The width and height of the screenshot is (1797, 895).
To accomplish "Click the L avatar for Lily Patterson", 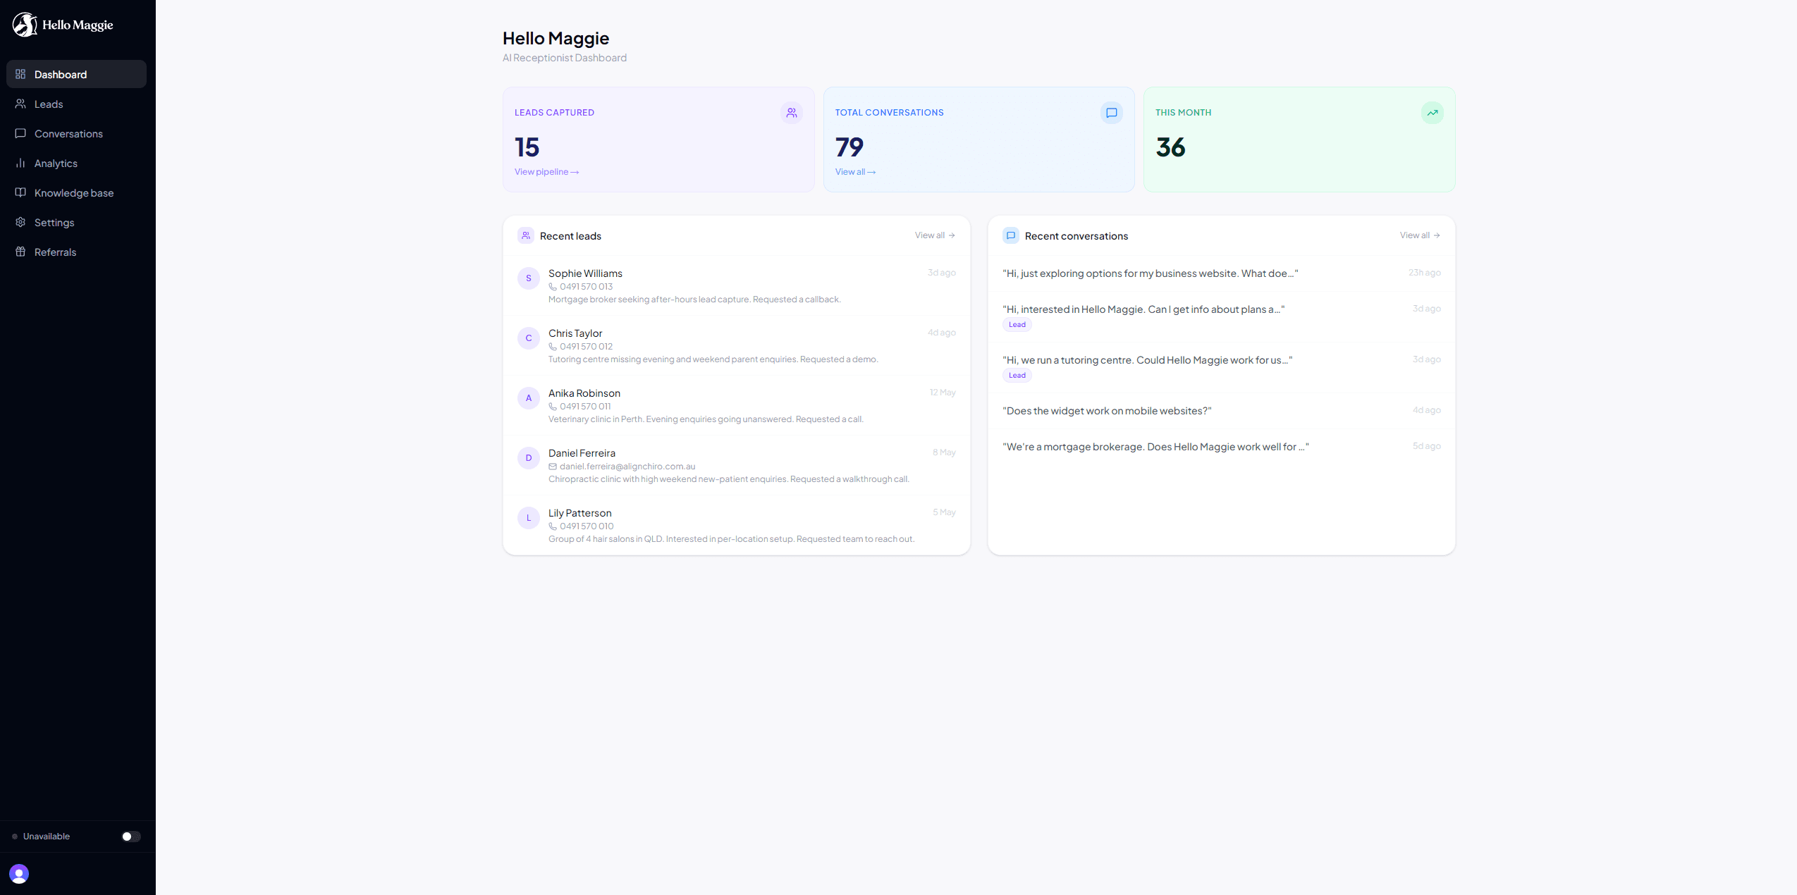I will [529, 518].
